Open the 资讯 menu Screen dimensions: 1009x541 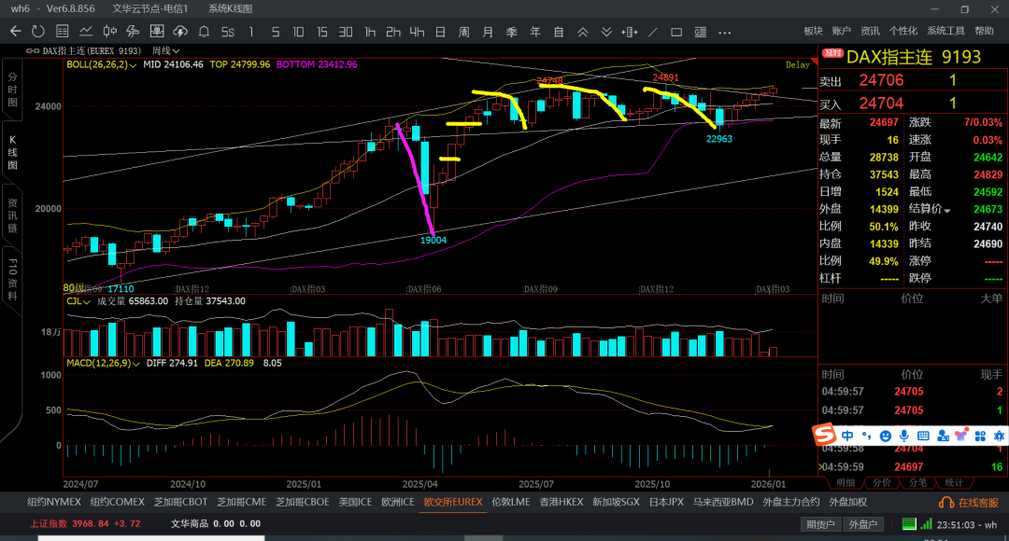tap(870, 31)
